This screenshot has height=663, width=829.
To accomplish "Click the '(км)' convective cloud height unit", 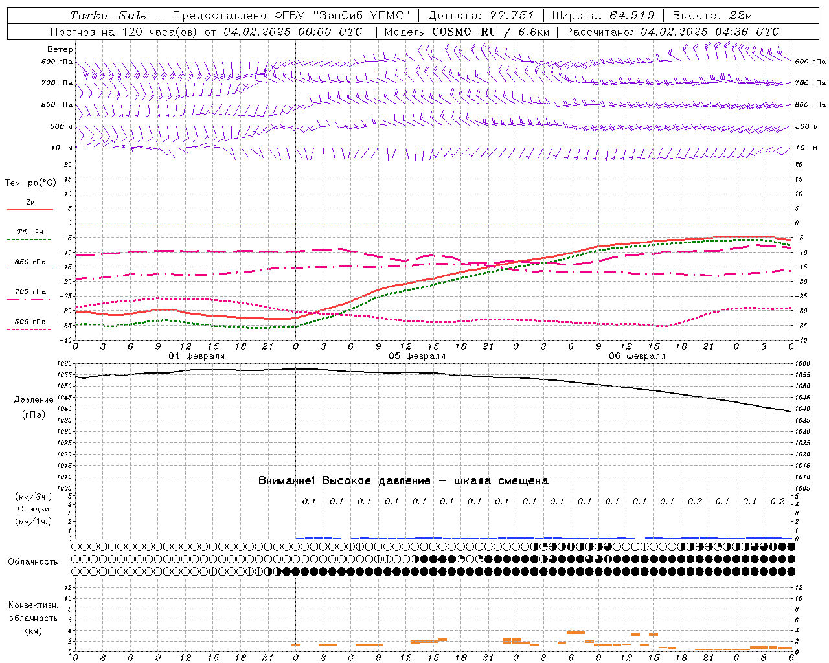I will click(x=33, y=631).
